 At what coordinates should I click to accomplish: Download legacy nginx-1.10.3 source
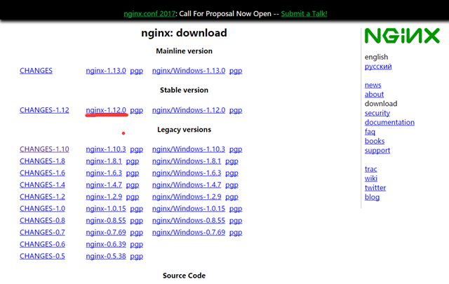click(106, 149)
